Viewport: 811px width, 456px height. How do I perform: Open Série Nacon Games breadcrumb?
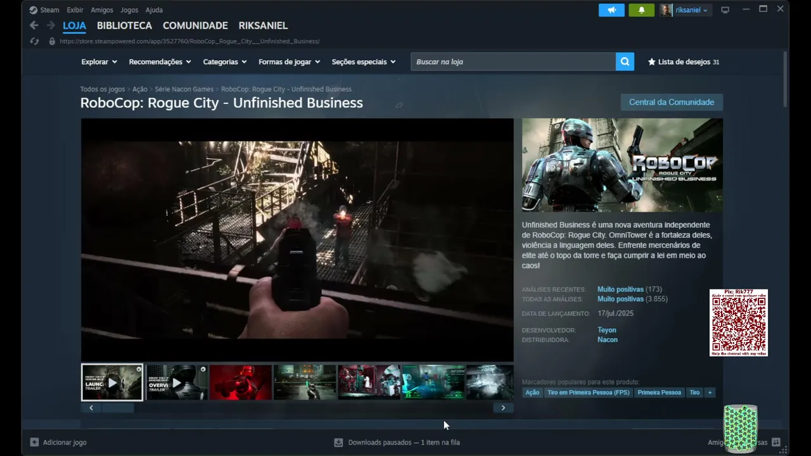[x=184, y=89]
